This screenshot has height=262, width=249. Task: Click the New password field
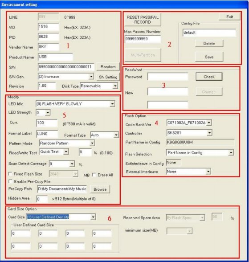coord(167,92)
